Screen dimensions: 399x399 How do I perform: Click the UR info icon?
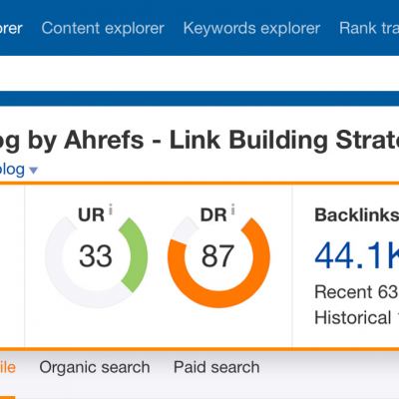(x=111, y=209)
